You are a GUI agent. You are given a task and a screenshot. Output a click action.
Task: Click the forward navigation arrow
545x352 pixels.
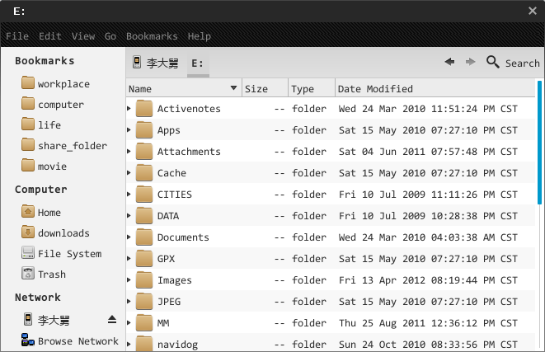(470, 62)
